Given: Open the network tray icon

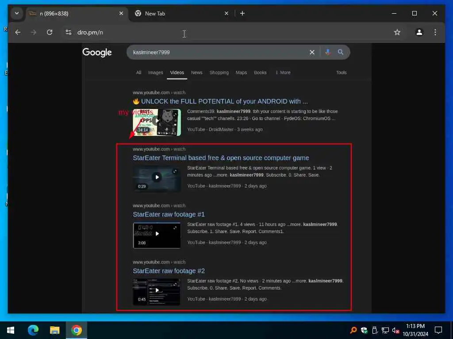Looking at the screenshot, I should [385, 330].
